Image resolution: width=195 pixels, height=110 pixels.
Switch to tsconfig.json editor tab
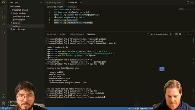point(55,2)
